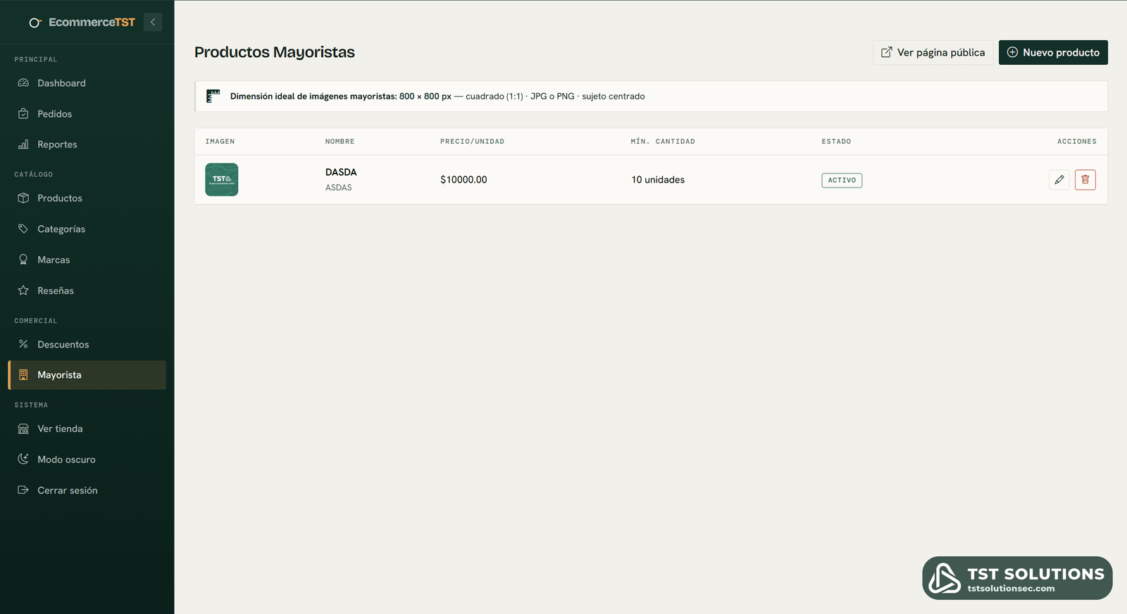Click the Ver tienda link

87,429
